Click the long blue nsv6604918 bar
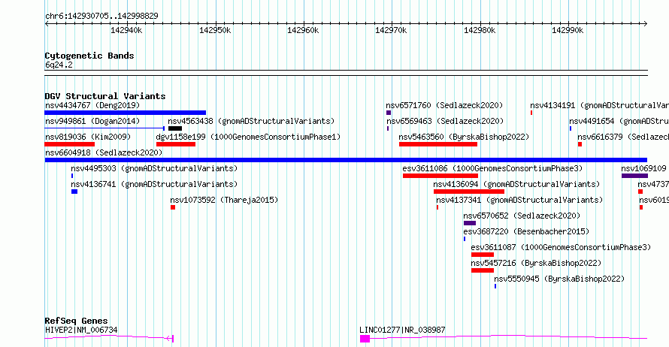Viewport: 669px width, 347px height. 346,160
